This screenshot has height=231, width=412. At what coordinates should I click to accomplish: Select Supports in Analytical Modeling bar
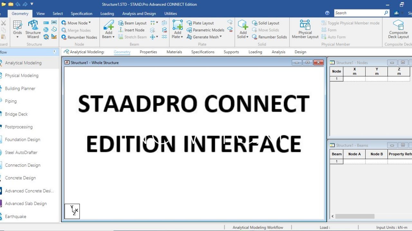(231, 52)
